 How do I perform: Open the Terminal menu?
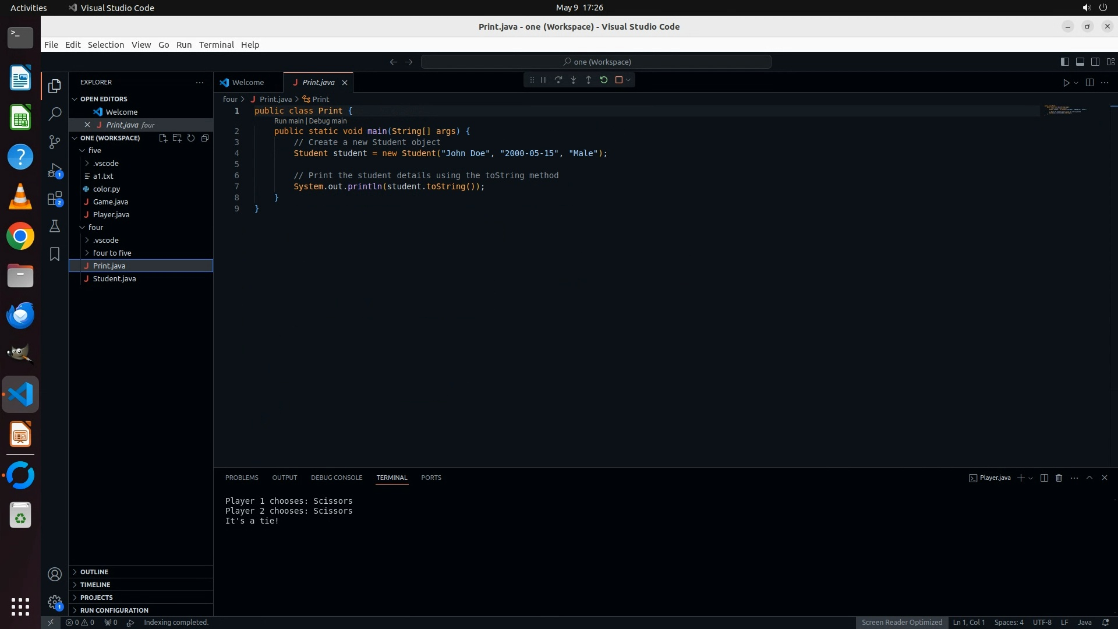(x=216, y=45)
